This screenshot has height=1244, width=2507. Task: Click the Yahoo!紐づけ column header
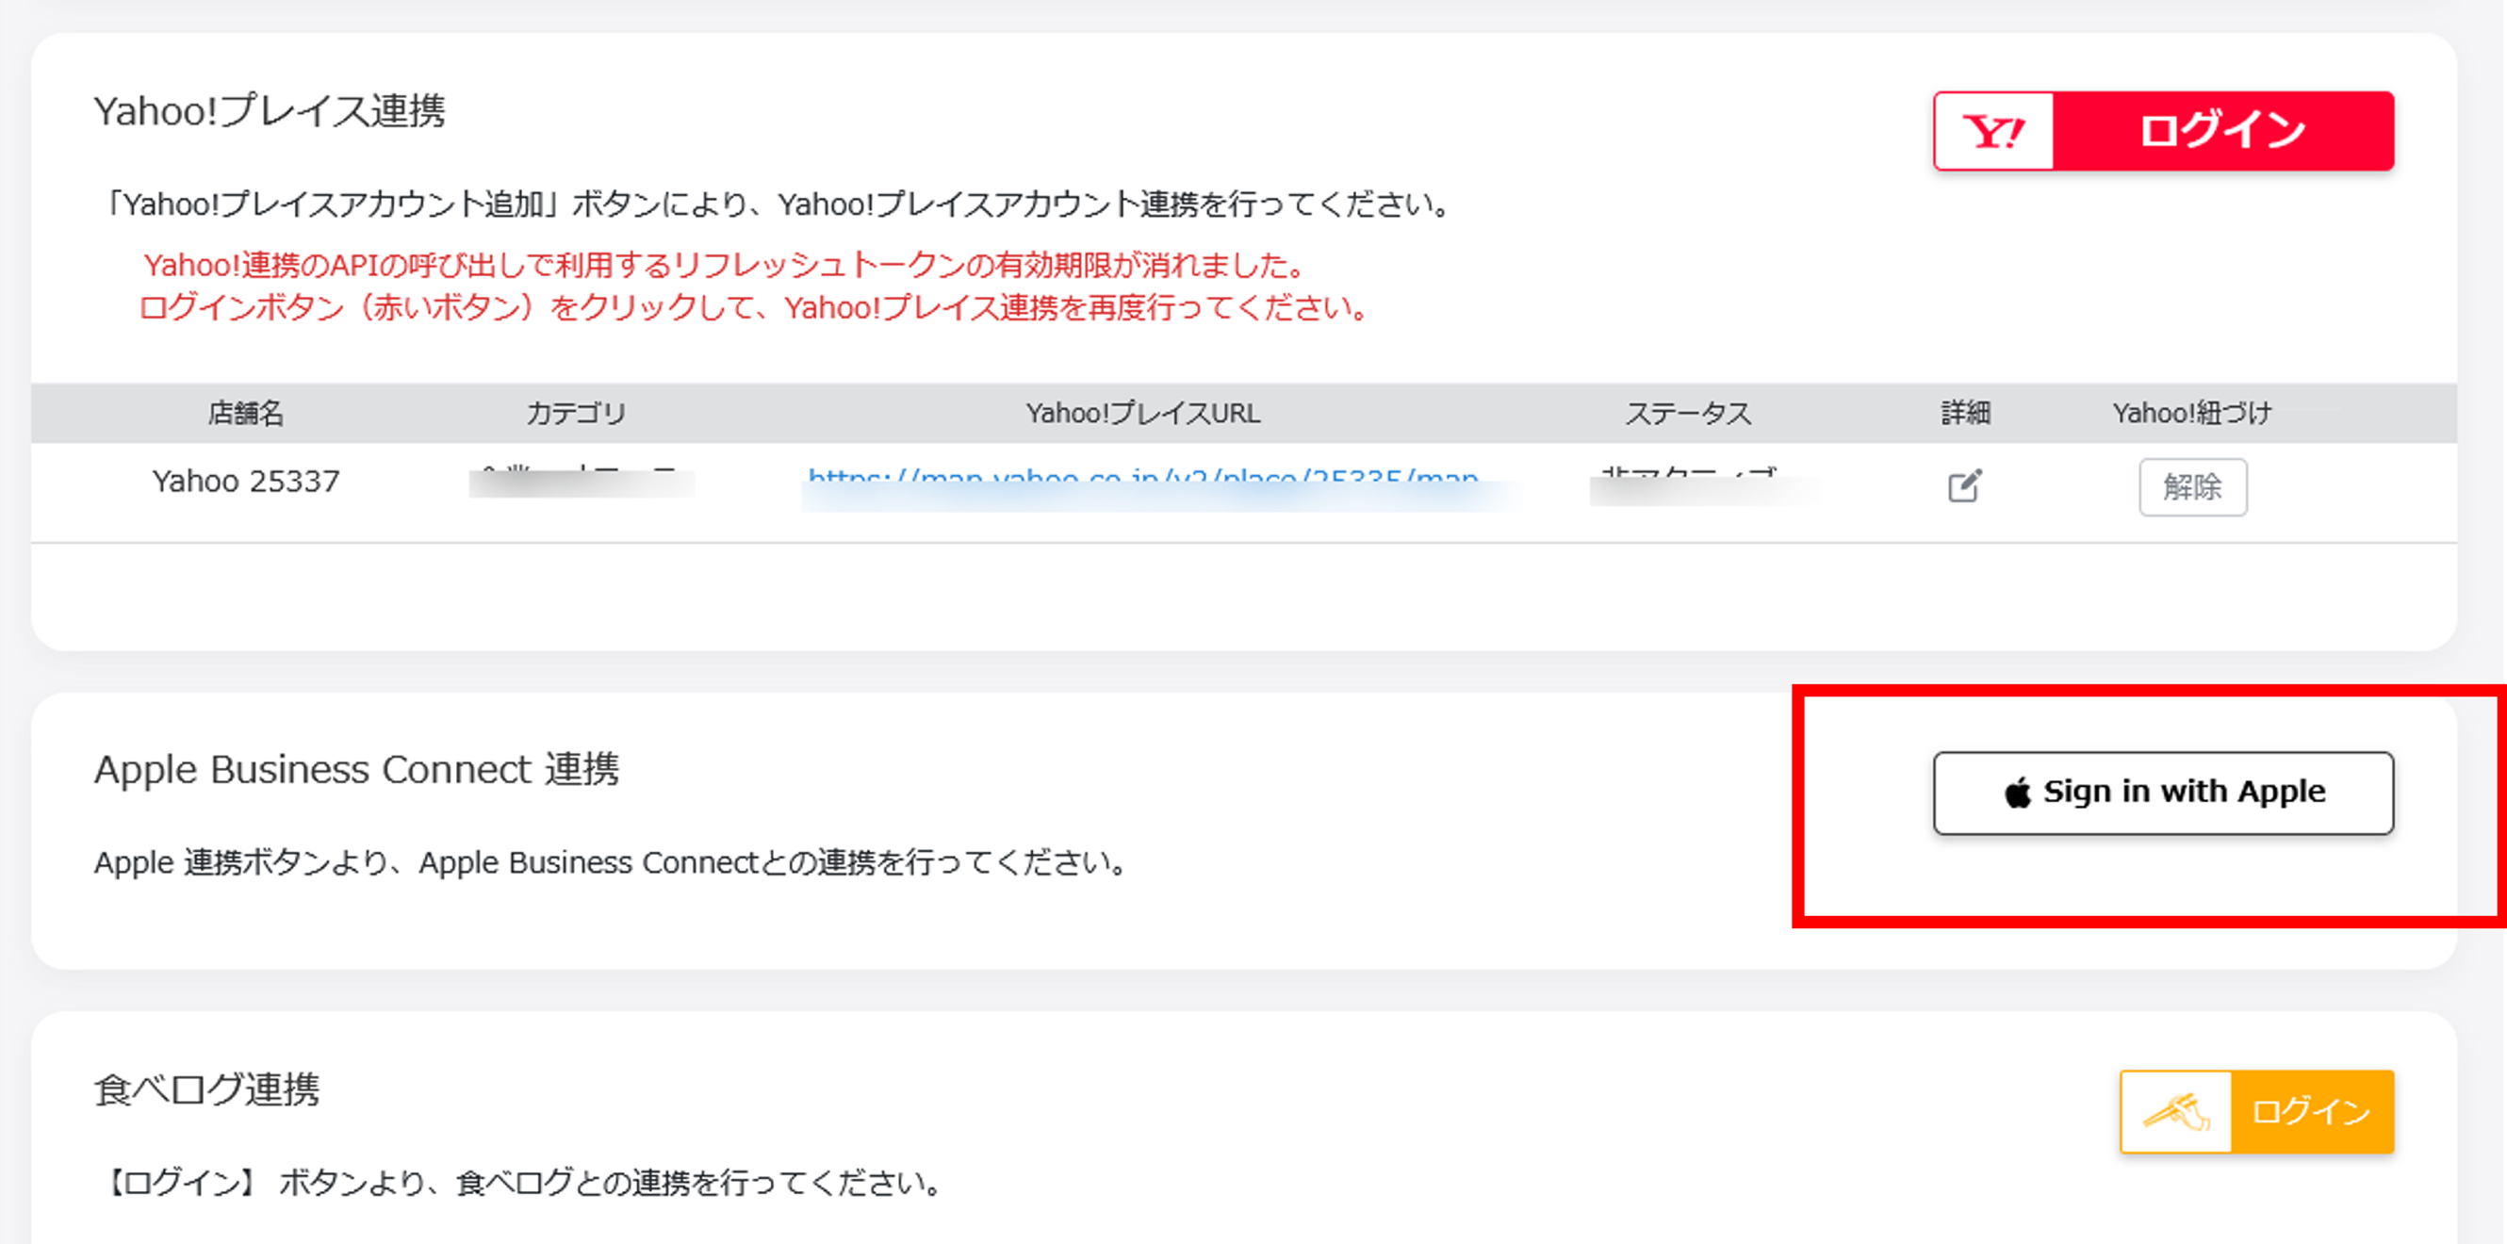(2191, 414)
